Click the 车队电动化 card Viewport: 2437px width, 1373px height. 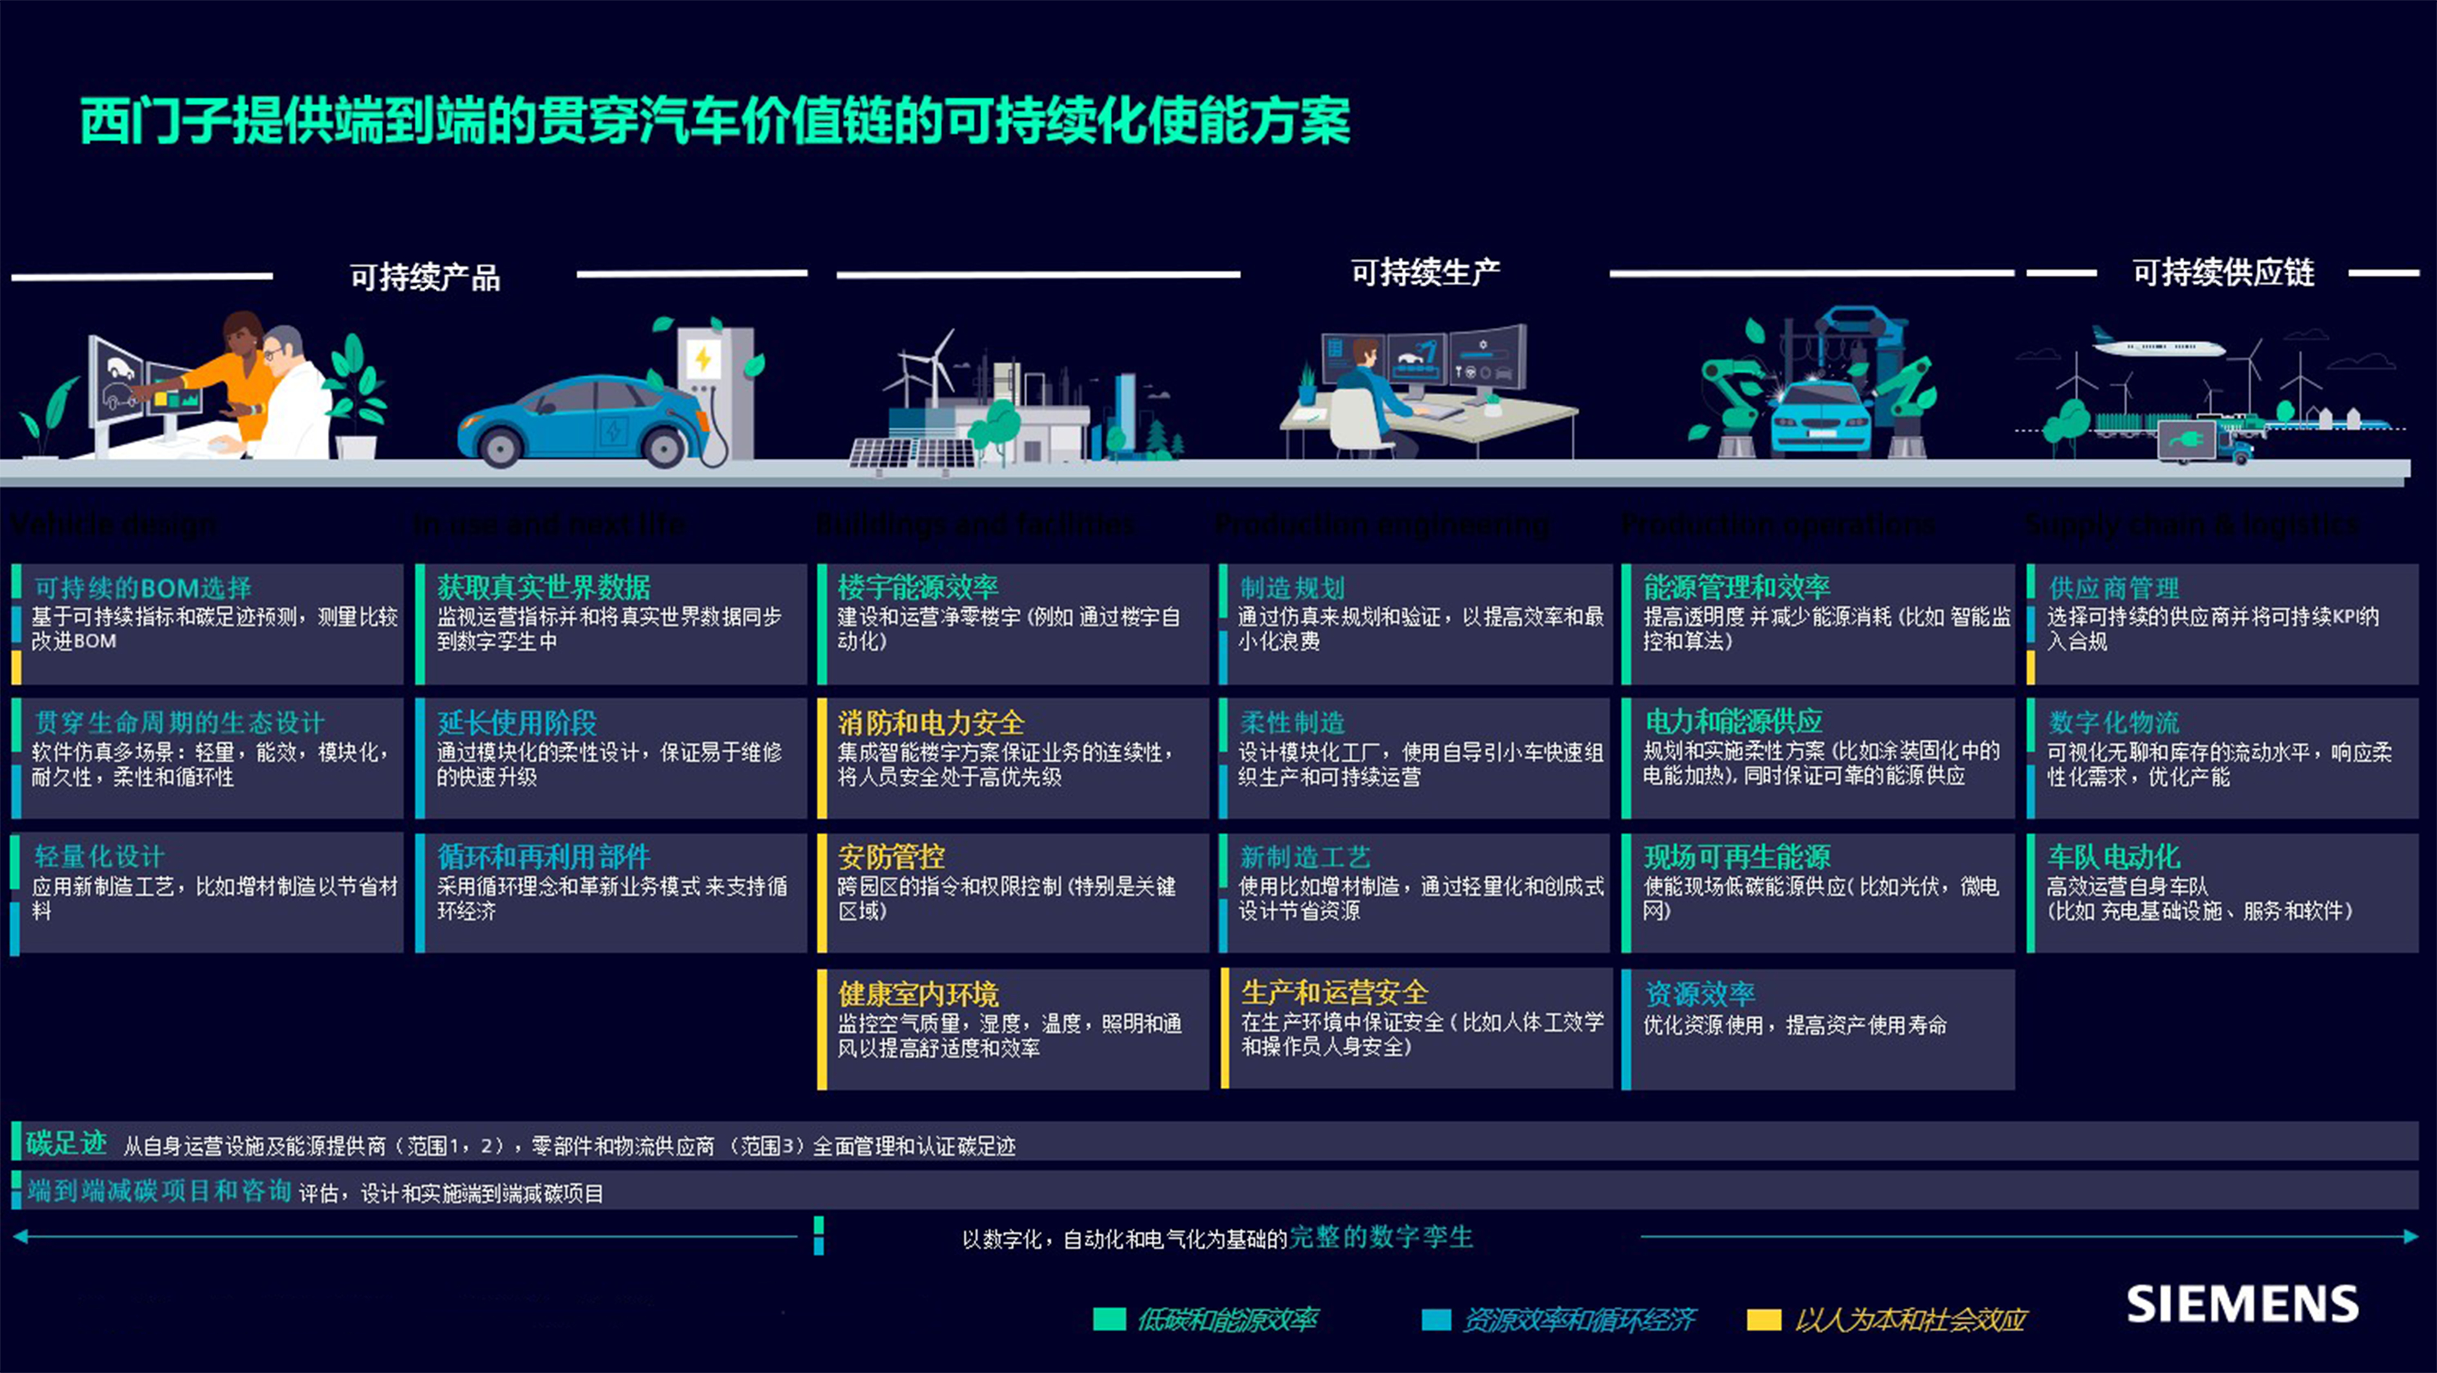2222,893
